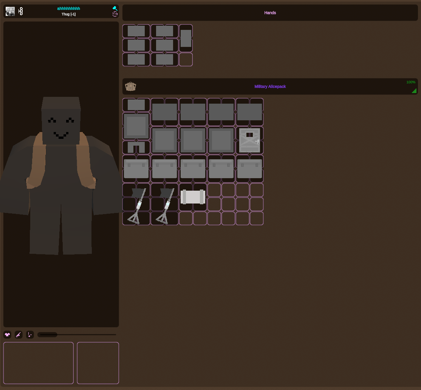The height and width of the screenshot is (390, 421).
Task: Select the white cloth roll item
Action: tap(193, 197)
